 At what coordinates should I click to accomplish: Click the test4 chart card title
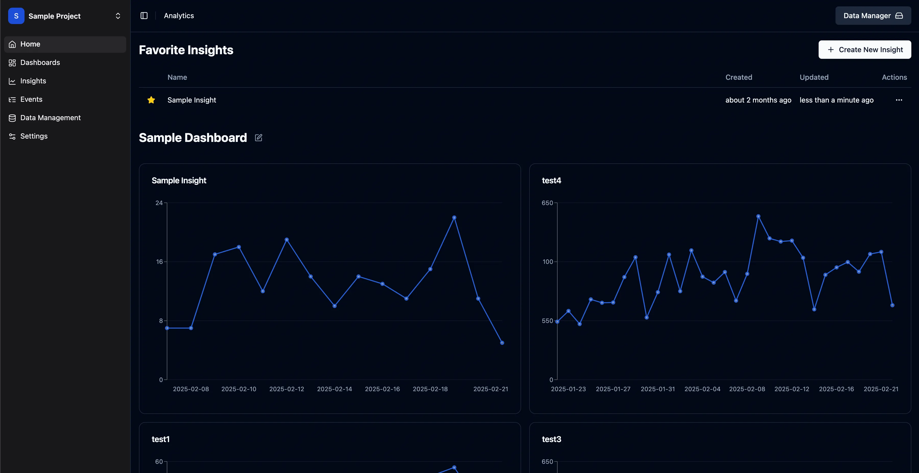click(x=551, y=181)
